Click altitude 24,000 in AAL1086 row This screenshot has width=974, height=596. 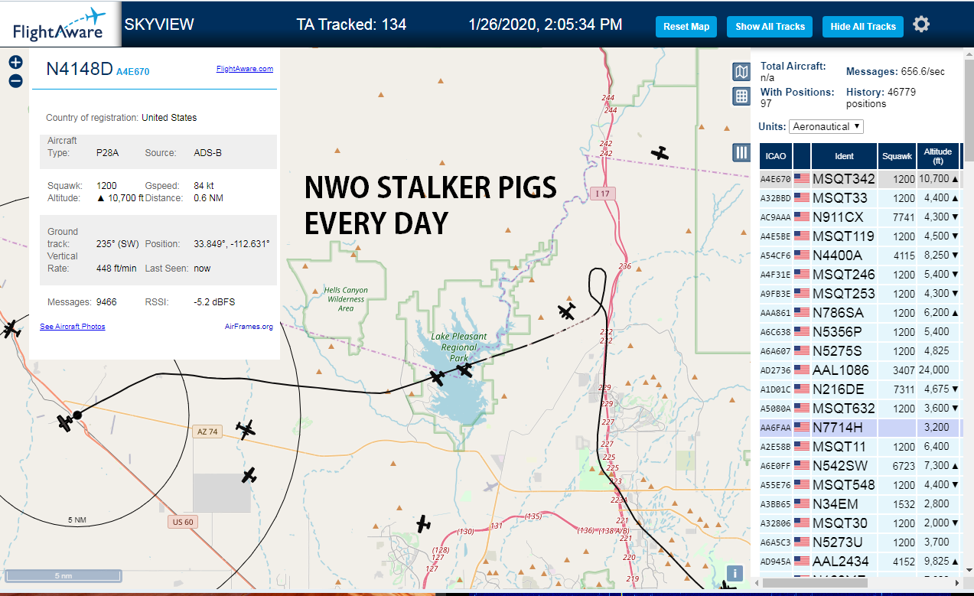934,370
